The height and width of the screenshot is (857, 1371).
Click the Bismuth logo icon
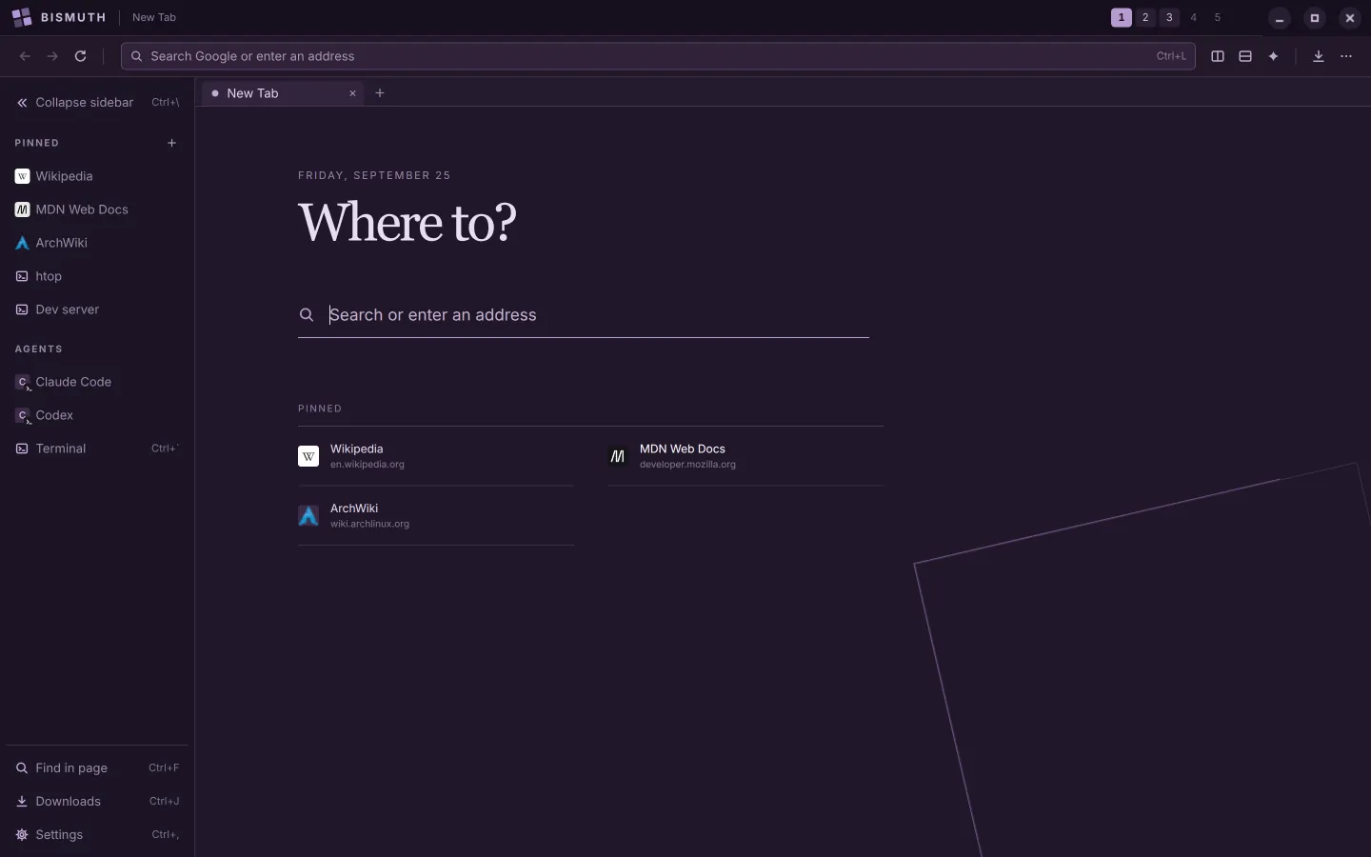tap(22, 17)
